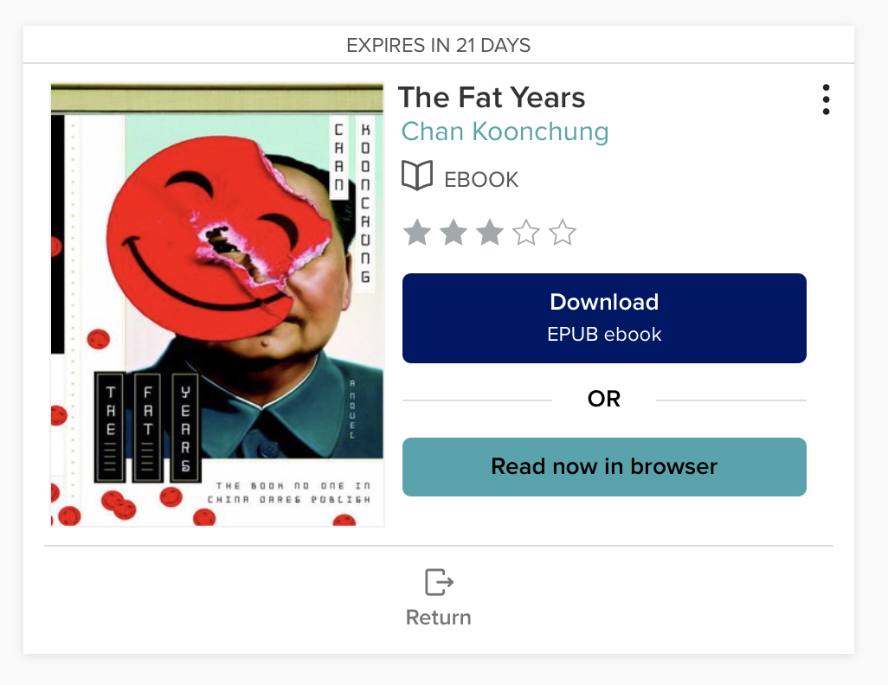The width and height of the screenshot is (888, 685).
Task: Rate the book one star
Action: point(417,233)
